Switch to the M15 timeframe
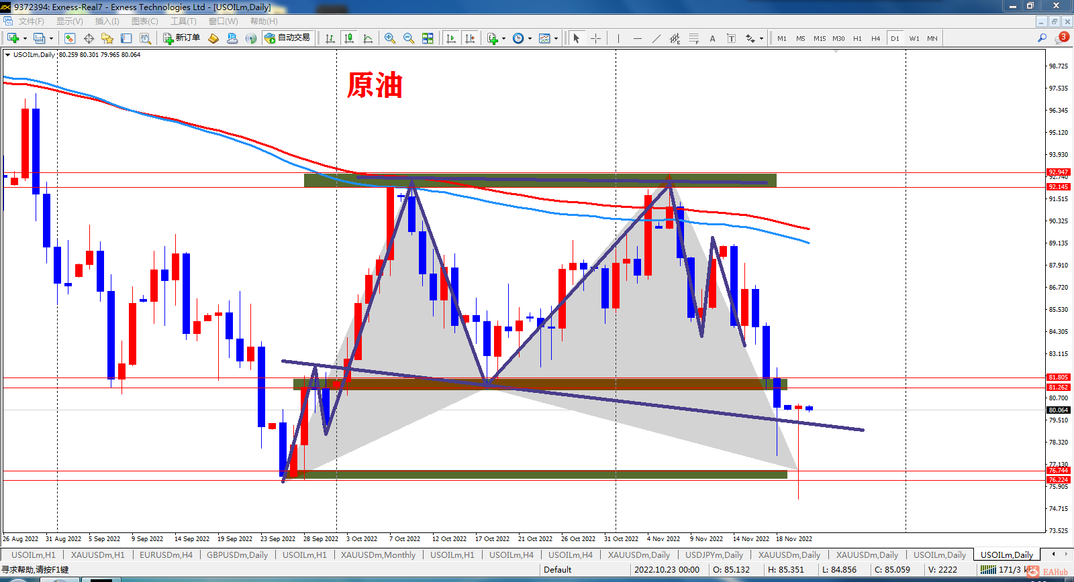This screenshot has height=582, width=1074. [x=820, y=38]
